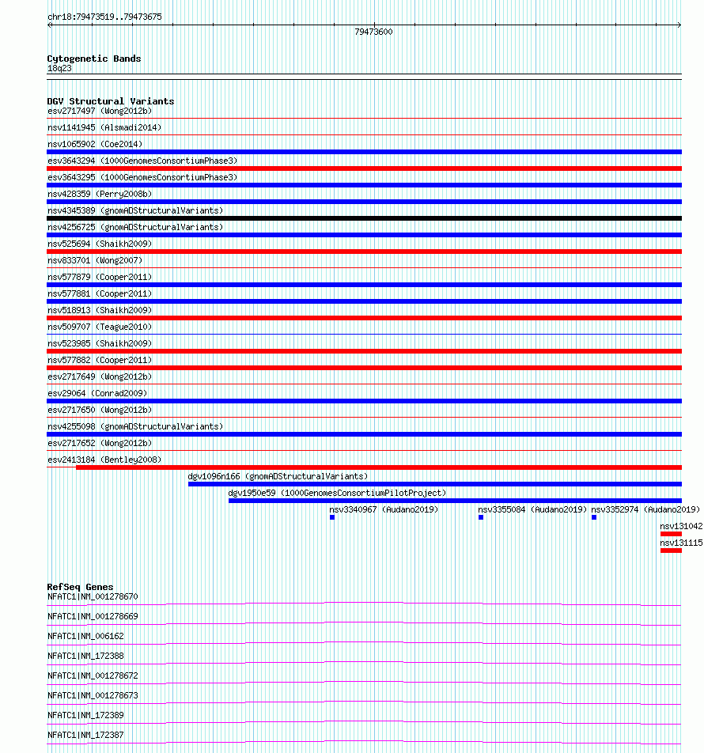Select transcript NFATC1|NM_172388
This screenshot has height=753, width=704.
85,656
